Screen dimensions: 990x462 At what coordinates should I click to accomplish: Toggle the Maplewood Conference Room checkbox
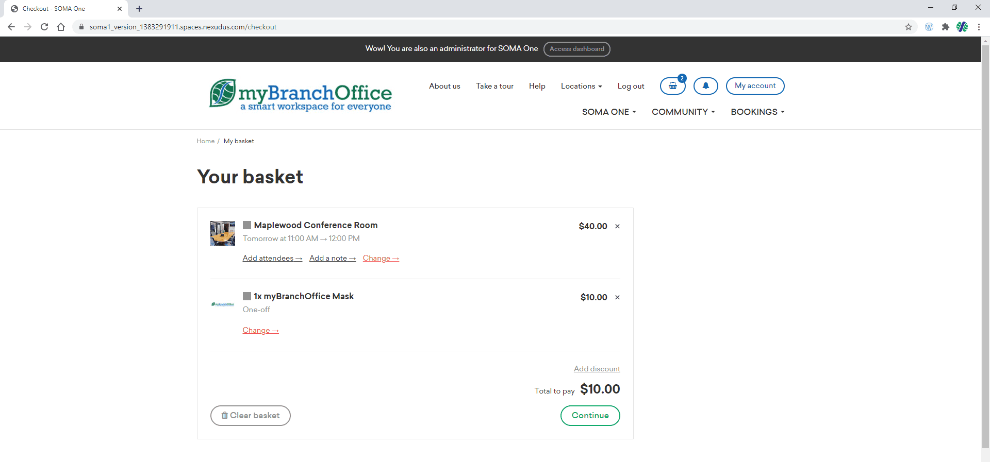[247, 225]
